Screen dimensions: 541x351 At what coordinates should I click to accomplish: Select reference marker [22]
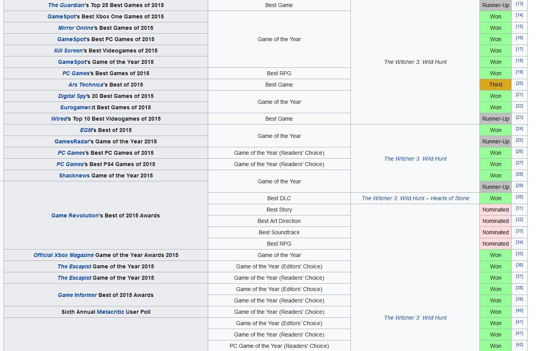[519, 106]
